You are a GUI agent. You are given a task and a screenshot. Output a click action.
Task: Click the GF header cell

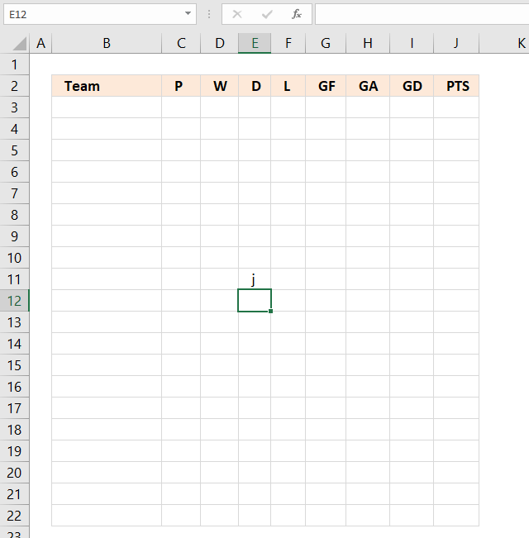coord(326,86)
